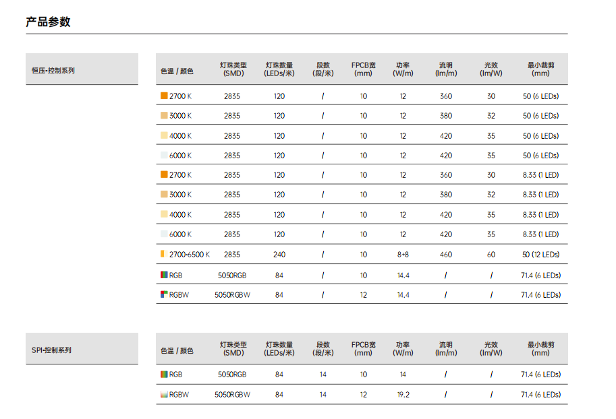Click the first 3000 K tan swatch
616x419 pixels.
pyautogui.click(x=164, y=115)
